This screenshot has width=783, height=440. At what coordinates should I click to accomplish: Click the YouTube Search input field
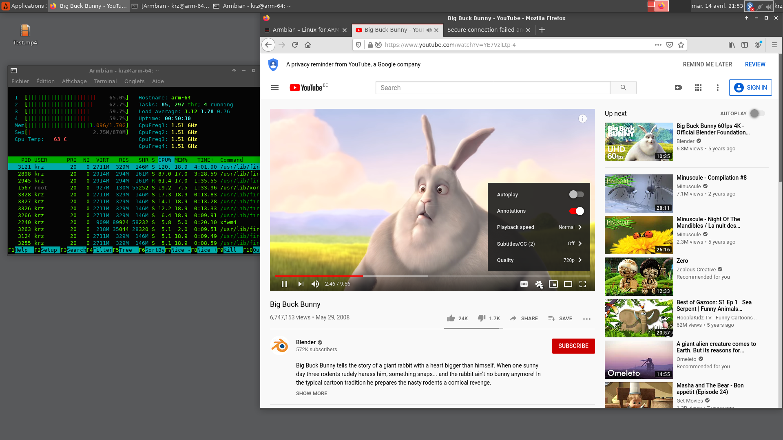(x=493, y=88)
